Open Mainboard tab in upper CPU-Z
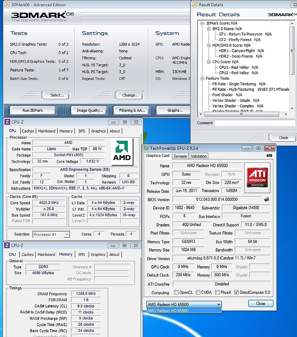 click(x=47, y=131)
